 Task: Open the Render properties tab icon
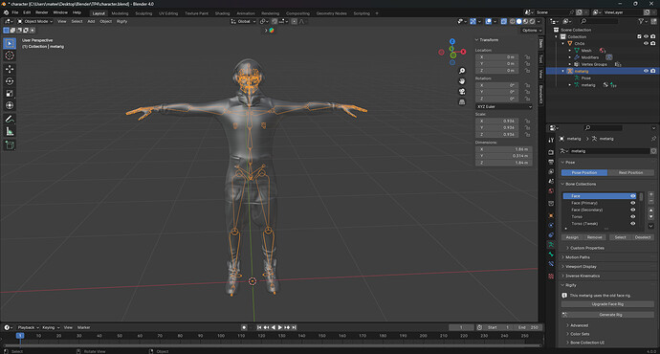coord(551,152)
